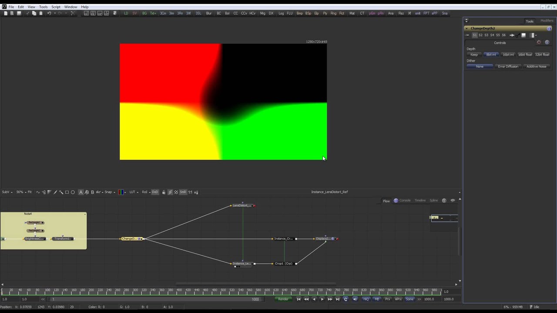
Task: Select the Crop1 (Crp) node
Action: (284, 263)
